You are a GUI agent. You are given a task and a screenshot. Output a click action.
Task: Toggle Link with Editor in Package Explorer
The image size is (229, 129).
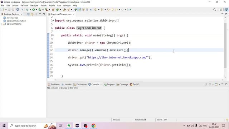[32, 14]
